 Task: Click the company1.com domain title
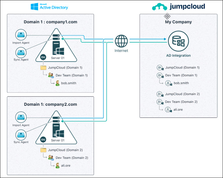[x=50, y=22]
